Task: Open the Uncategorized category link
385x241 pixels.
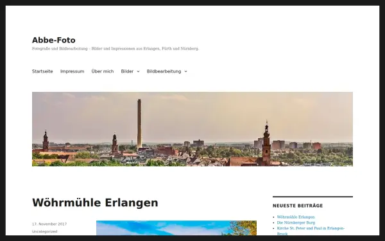Action: (45, 231)
